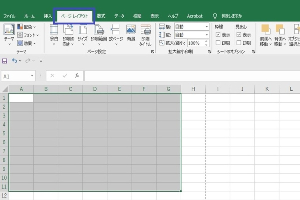Click the A1 name box field
Image resolution: width=300 pixels, height=200 pixels.
point(16,76)
